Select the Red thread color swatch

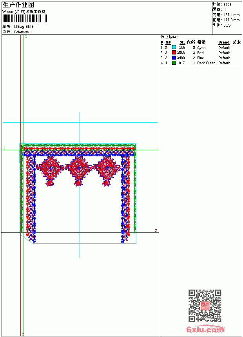(x=174, y=53)
